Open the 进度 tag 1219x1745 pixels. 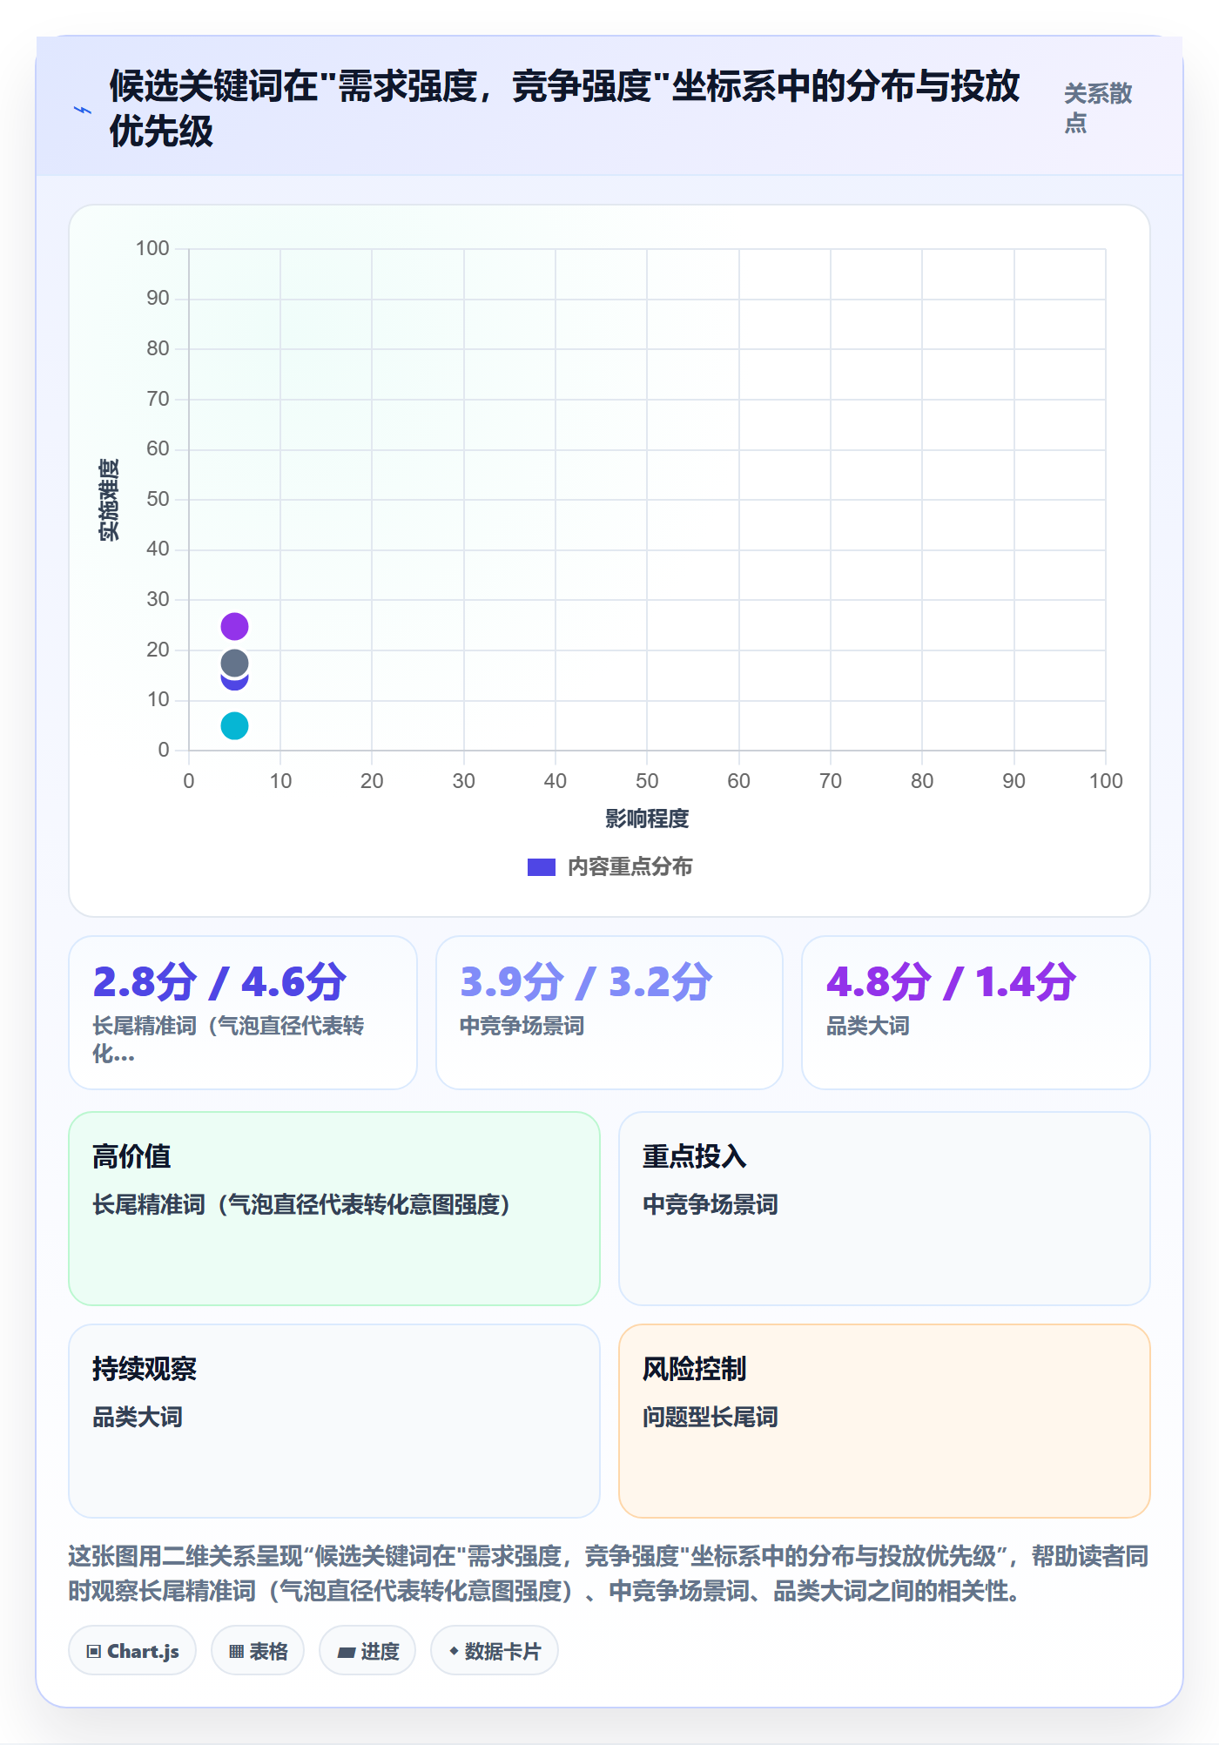pyautogui.click(x=367, y=1650)
